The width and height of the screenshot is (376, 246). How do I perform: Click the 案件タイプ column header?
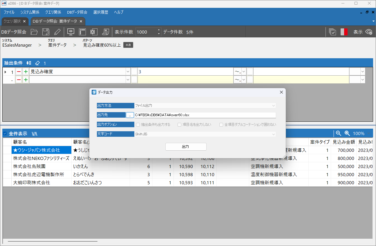320,142
